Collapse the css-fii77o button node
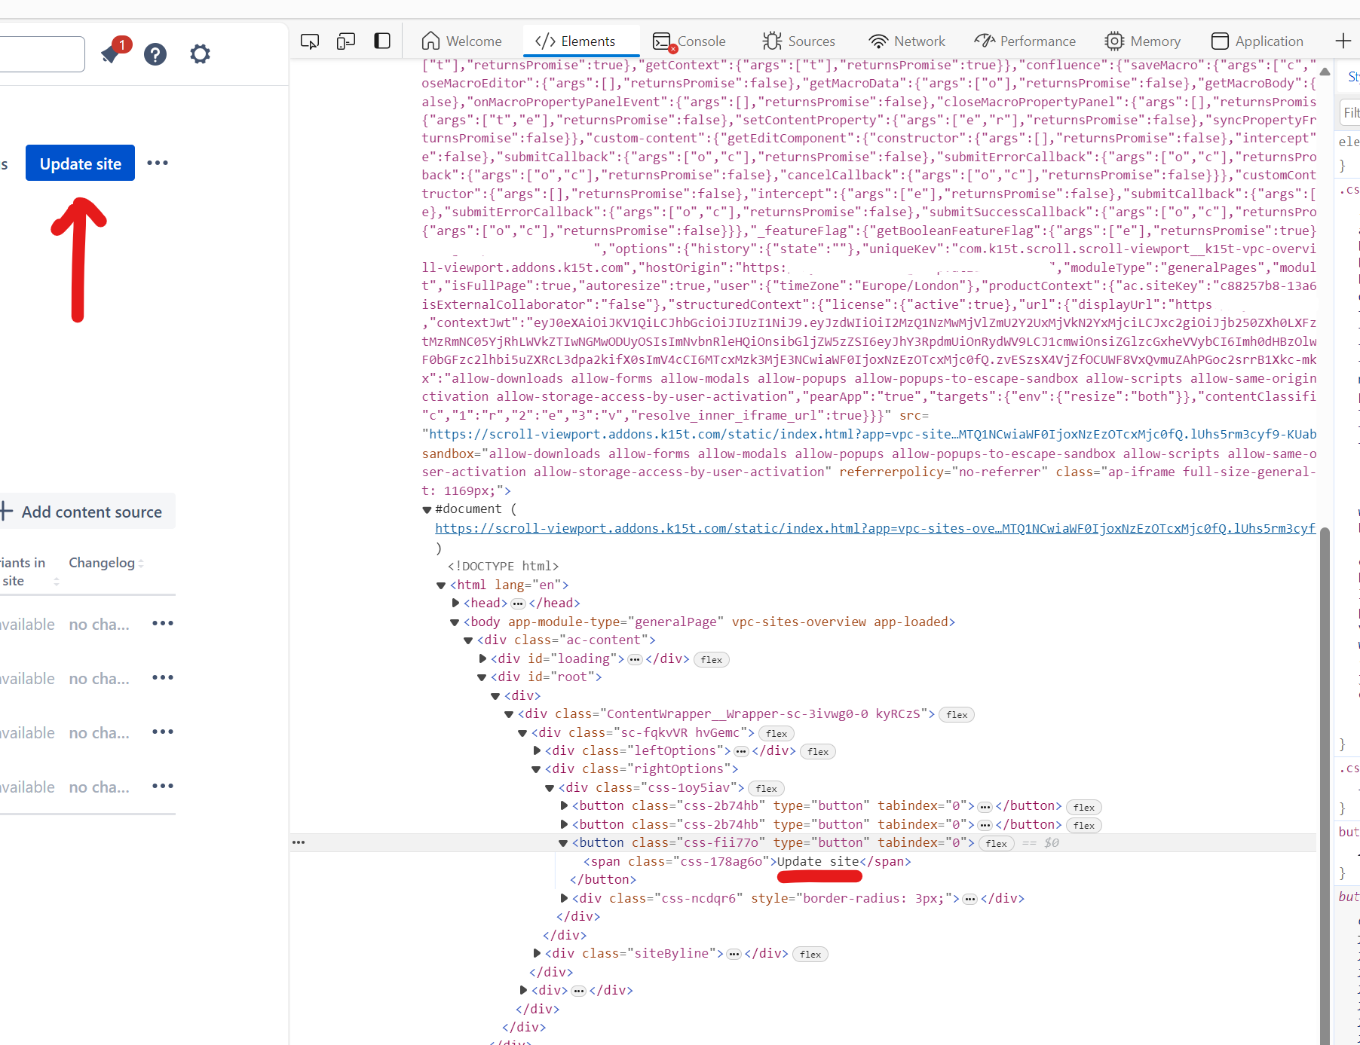The width and height of the screenshot is (1360, 1045). click(563, 843)
